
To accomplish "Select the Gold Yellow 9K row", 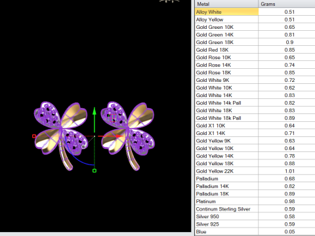I will (255, 141).
